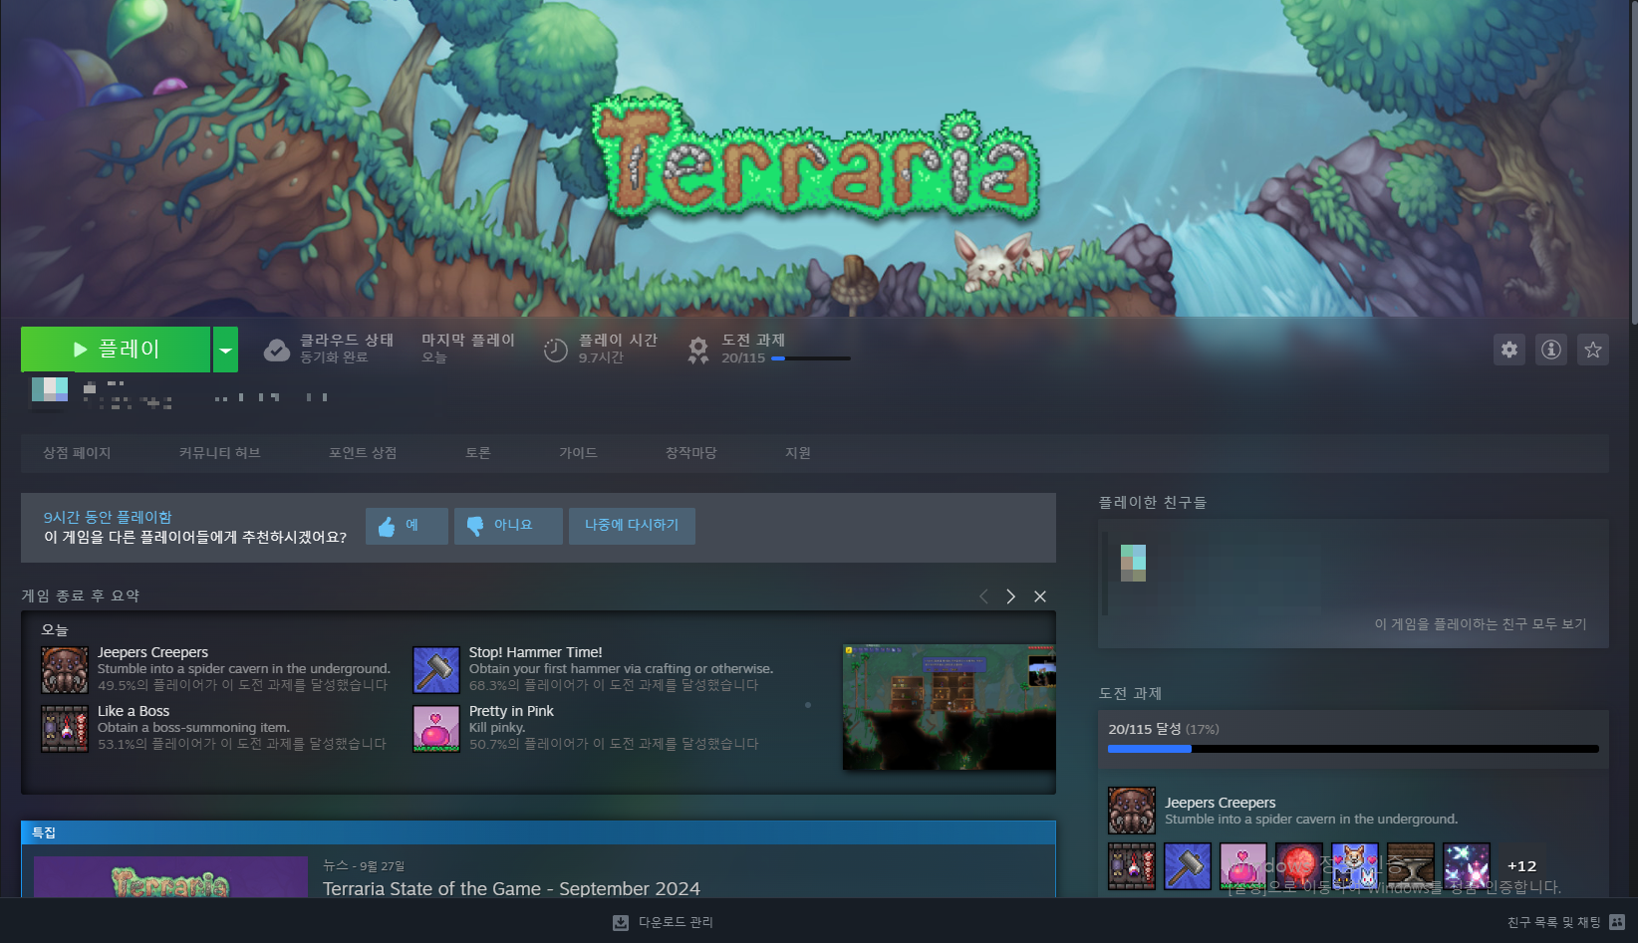Click Jeepers Creepers icon in 도전 과제 panel
The width and height of the screenshot is (1638, 943).
[x=1132, y=811]
